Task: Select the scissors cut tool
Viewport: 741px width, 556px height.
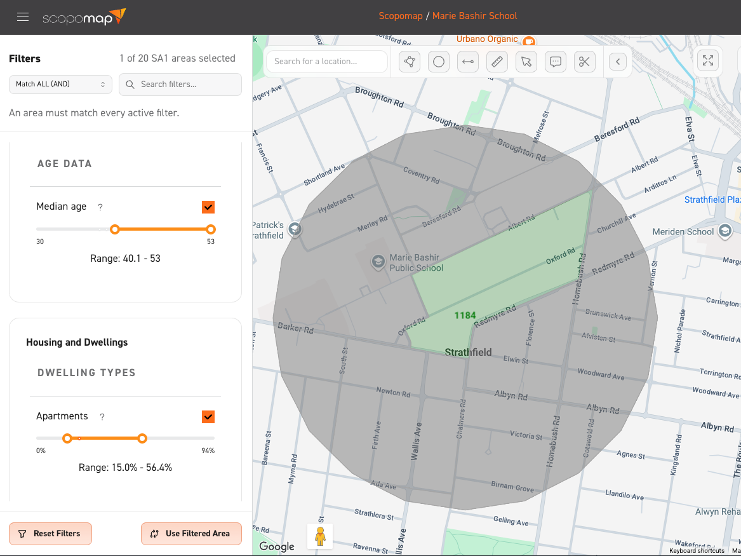Action: [585, 62]
